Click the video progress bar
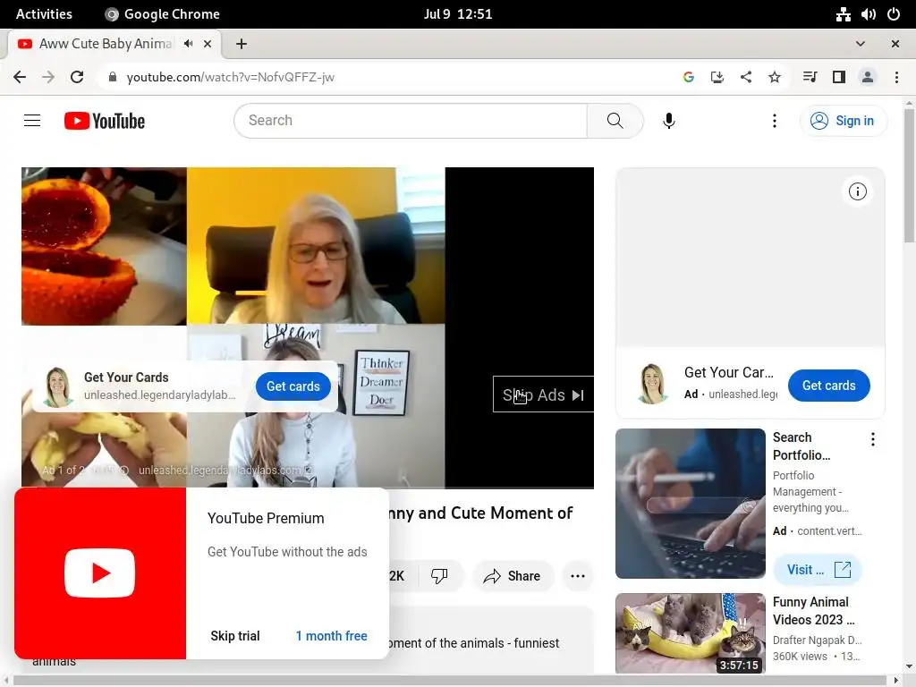The height and width of the screenshot is (687, 916). (308, 488)
